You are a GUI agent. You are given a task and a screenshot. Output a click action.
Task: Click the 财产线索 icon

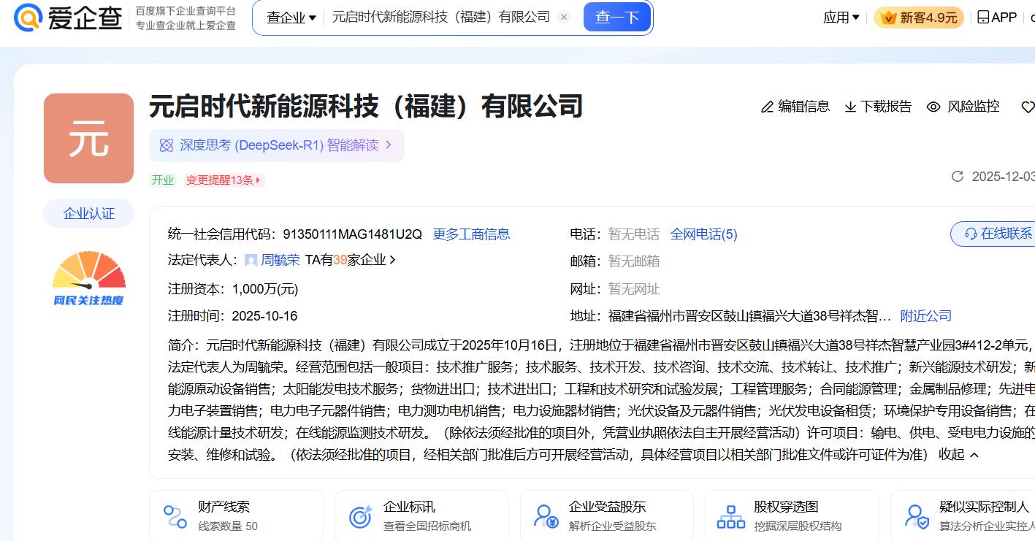coord(175,516)
